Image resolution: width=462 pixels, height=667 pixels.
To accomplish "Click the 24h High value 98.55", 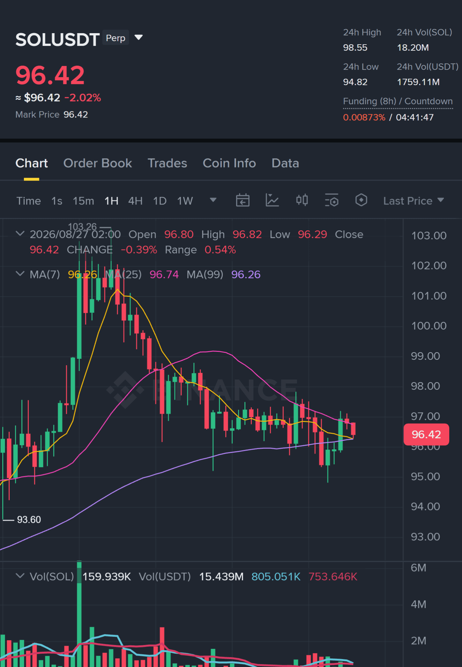I will pyautogui.click(x=355, y=48).
